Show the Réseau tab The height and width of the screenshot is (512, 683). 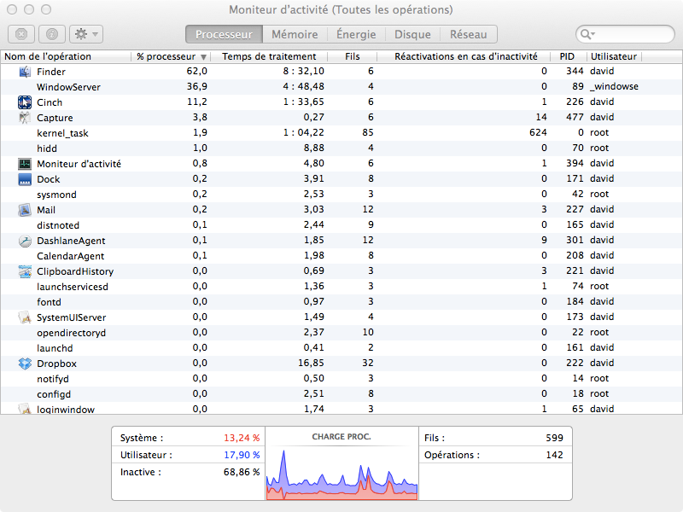pyautogui.click(x=468, y=34)
